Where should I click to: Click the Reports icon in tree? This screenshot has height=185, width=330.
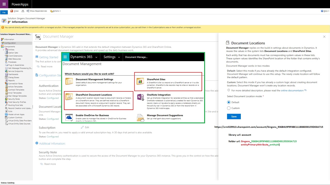[x=6, y=80]
